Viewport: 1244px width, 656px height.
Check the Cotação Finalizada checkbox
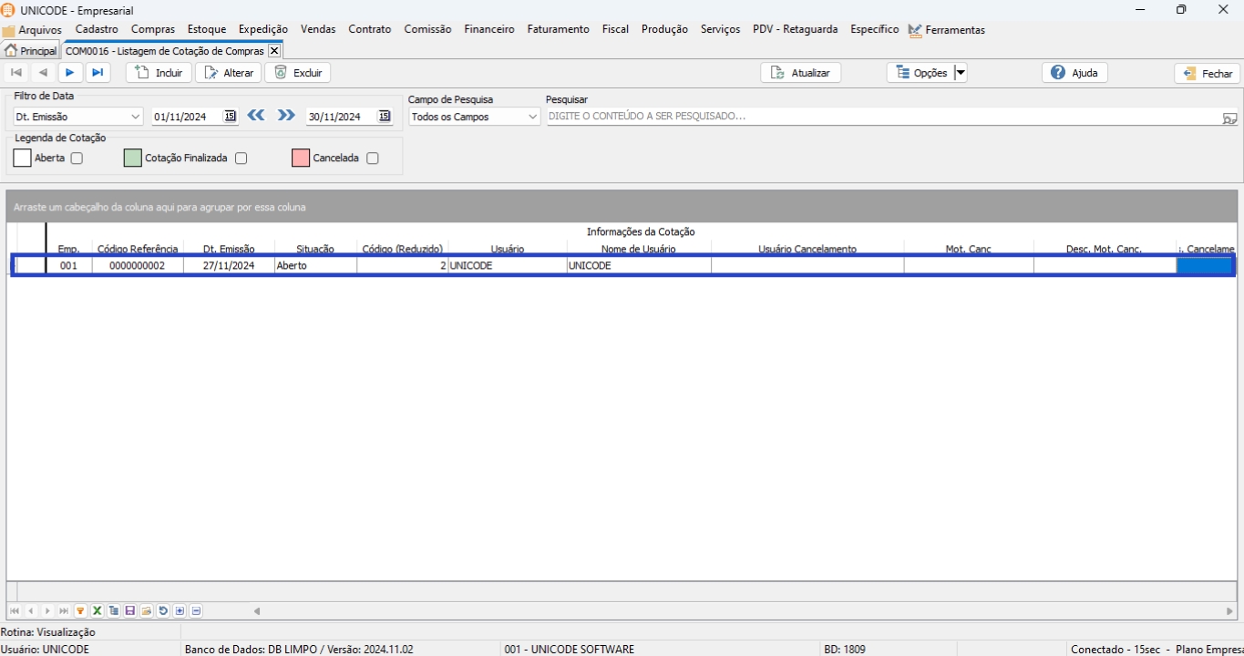(x=241, y=159)
